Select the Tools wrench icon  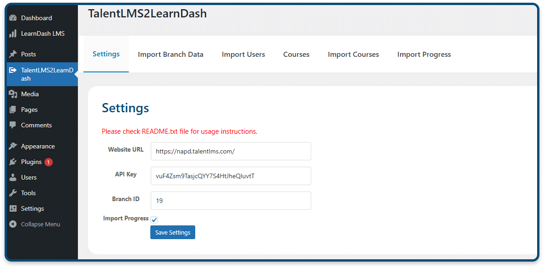(x=13, y=193)
